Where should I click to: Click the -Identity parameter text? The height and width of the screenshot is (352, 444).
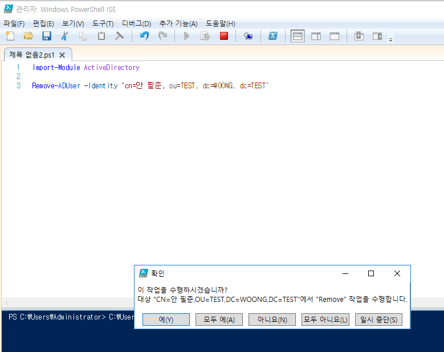100,86
